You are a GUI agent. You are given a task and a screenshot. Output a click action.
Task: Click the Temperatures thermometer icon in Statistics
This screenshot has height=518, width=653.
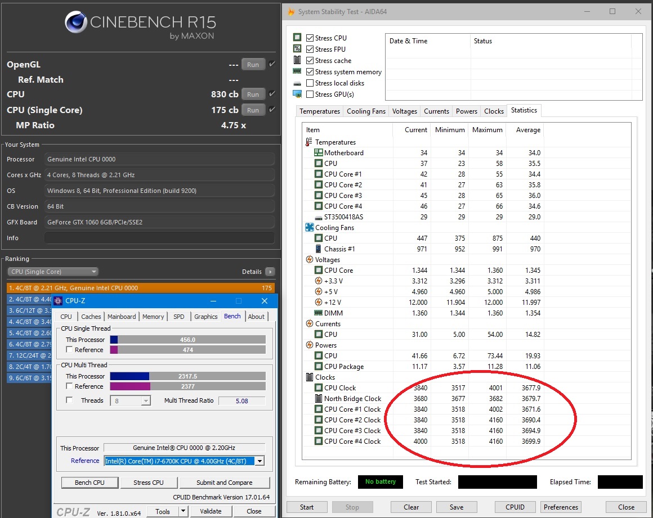[308, 142]
